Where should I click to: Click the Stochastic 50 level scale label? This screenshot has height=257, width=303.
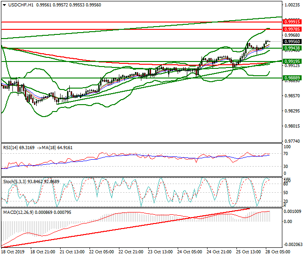tap(286, 193)
